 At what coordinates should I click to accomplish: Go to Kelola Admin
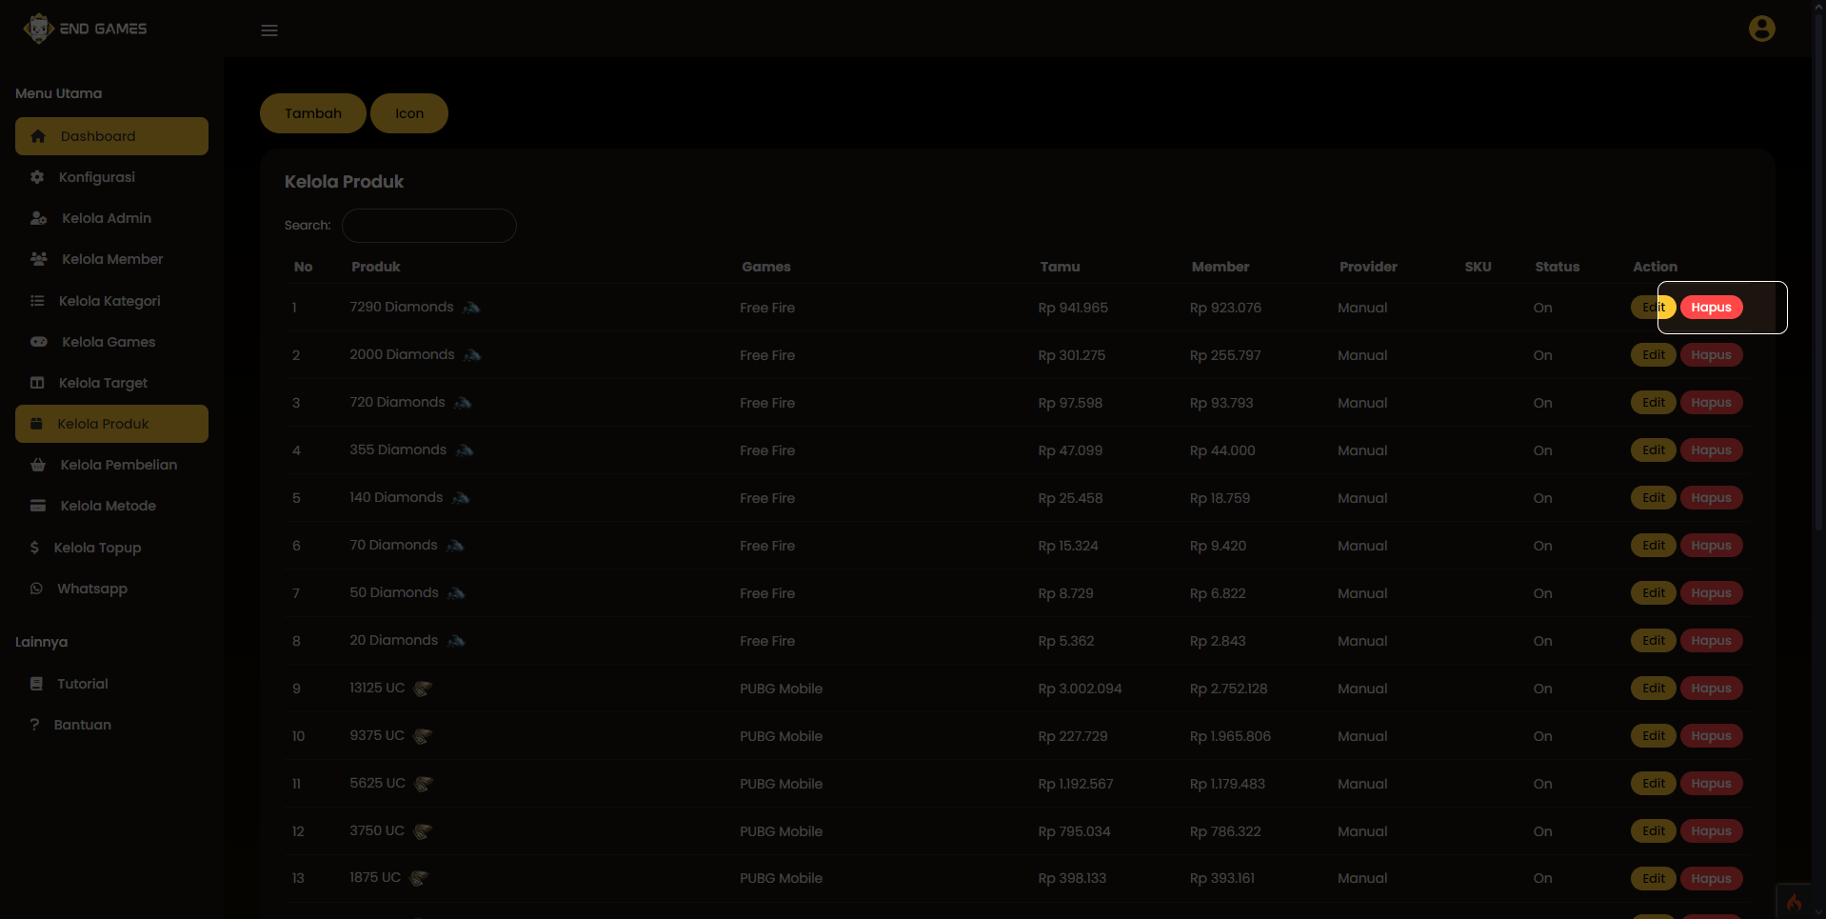click(x=111, y=218)
